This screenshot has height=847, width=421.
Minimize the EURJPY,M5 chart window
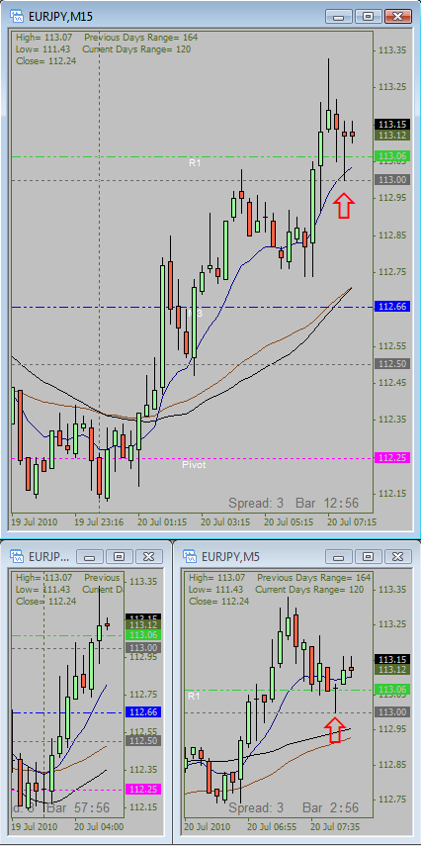(338, 556)
